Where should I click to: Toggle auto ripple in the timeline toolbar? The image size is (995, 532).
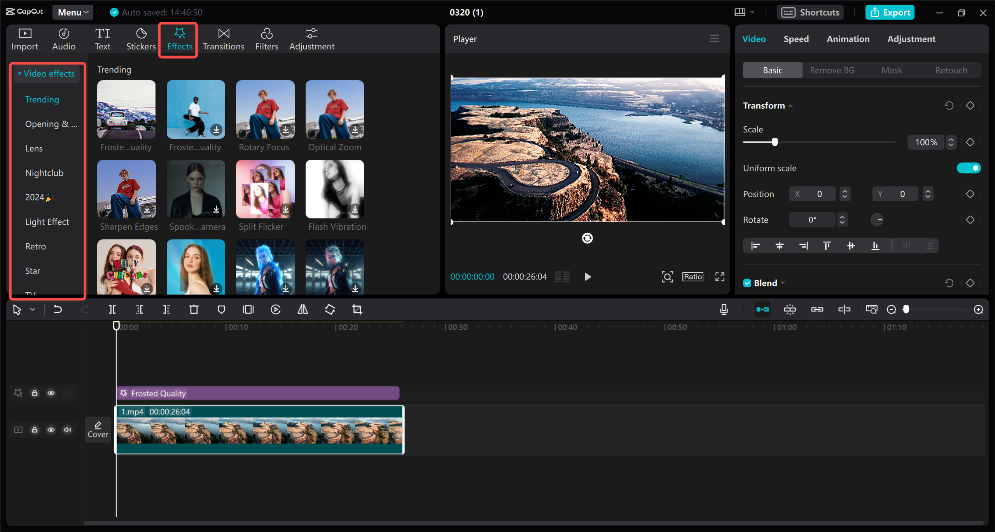[x=762, y=309]
